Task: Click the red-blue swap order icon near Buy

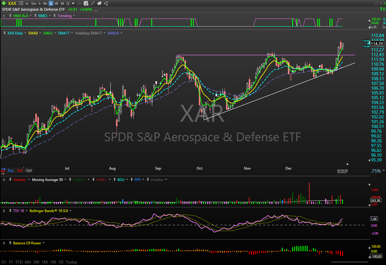Action: point(3,171)
